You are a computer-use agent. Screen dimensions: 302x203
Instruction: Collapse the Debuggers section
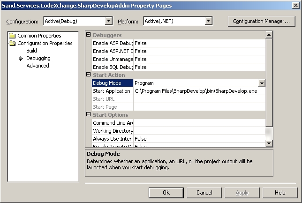89,35
